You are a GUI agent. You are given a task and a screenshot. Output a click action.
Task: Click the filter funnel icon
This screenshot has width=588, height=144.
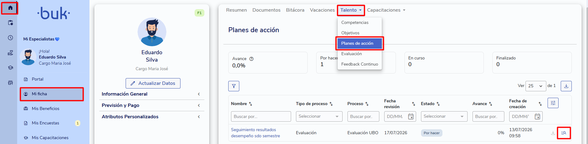pos(234,86)
